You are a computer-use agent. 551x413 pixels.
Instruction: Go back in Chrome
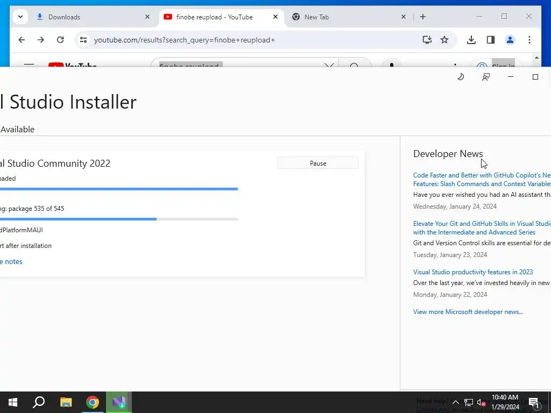coord(22,40)
